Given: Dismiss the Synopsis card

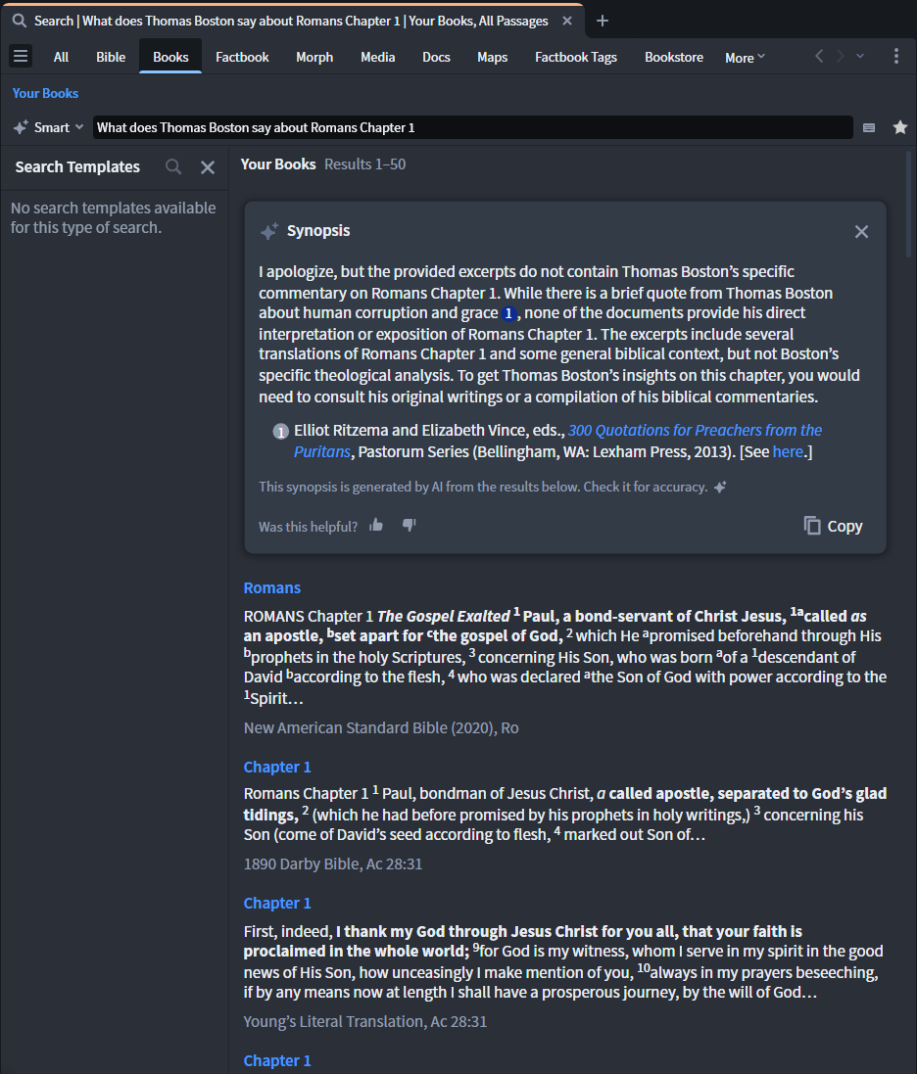Looking at the screenshot, I should tap(861, 231).
